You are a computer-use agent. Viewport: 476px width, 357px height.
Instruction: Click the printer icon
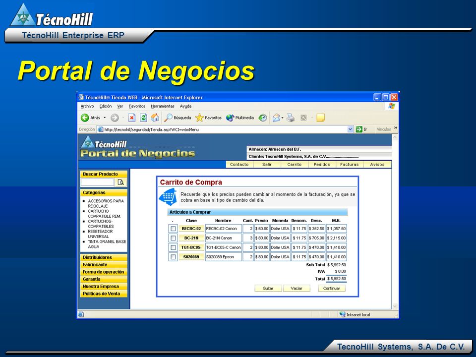(291, 118)
